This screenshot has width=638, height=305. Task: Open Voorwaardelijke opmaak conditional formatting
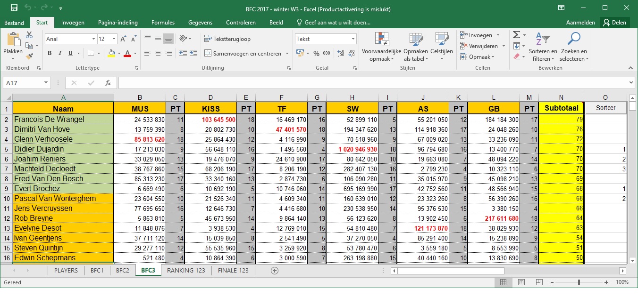coord(381,47)
